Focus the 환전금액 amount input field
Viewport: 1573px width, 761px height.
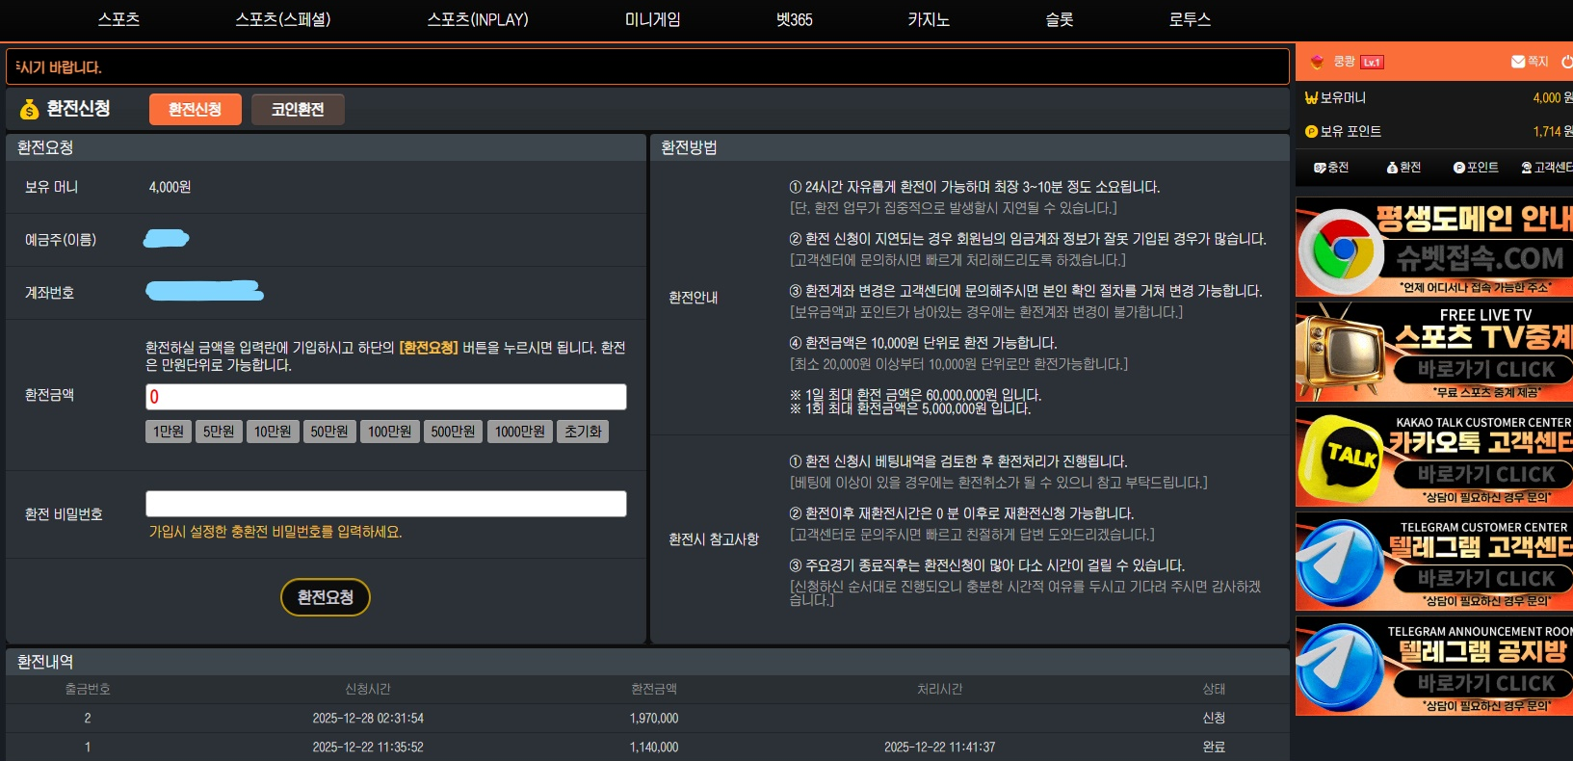[x=385, y=397]
